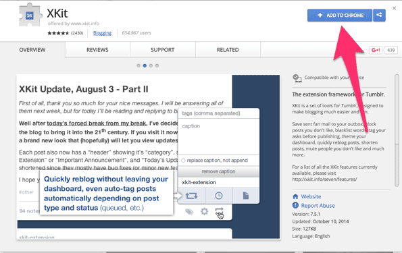Click the tag icon below the post
The width and height of the screenshot is (402, 253).
click(x=189, y=212)
